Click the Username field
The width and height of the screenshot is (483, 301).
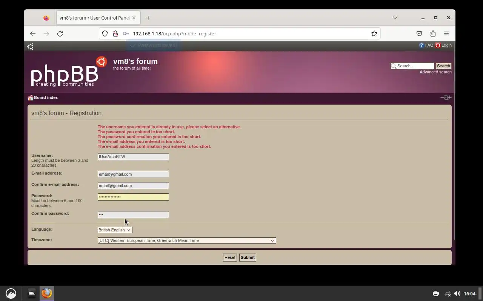(133, 157)
